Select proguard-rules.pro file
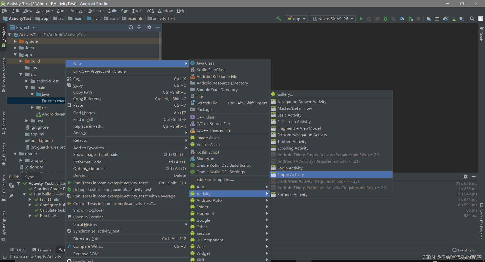 pyautogui.click(x=45, y=147)
